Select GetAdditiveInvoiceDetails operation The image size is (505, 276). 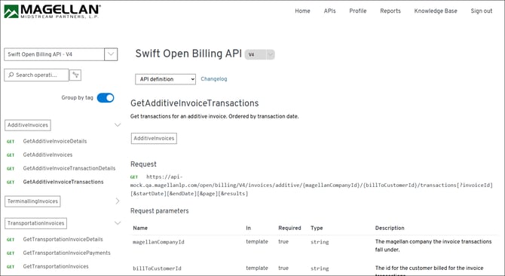(x=55, y=141)
